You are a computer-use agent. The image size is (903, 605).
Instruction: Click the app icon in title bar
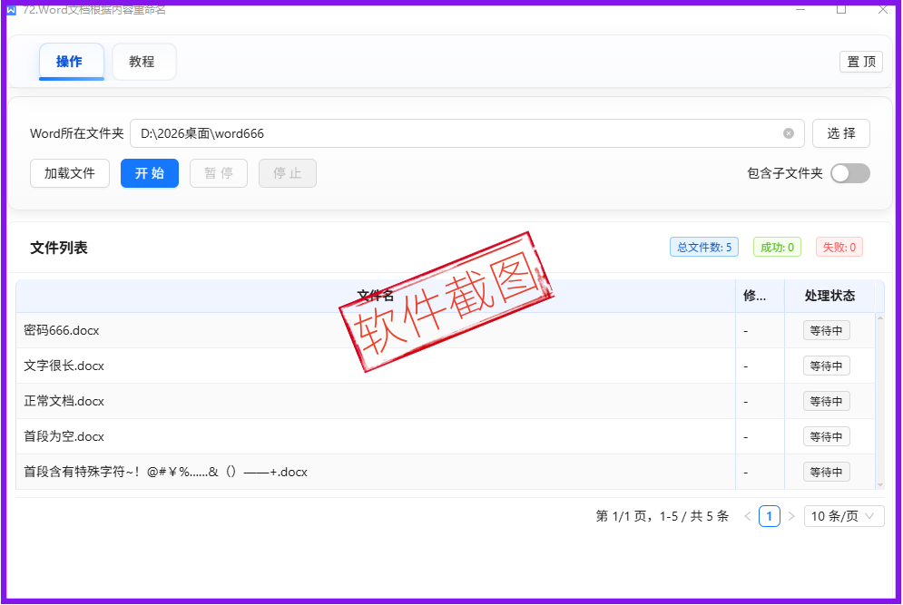pos(11,9)
